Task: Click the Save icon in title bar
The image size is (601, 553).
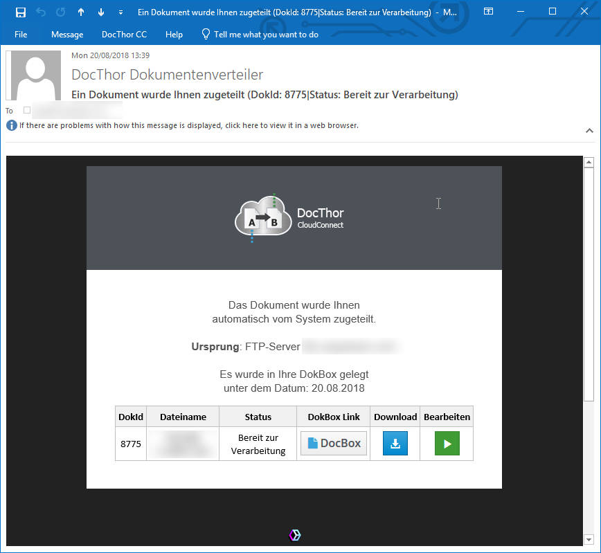Action: (x=21, y=12)
